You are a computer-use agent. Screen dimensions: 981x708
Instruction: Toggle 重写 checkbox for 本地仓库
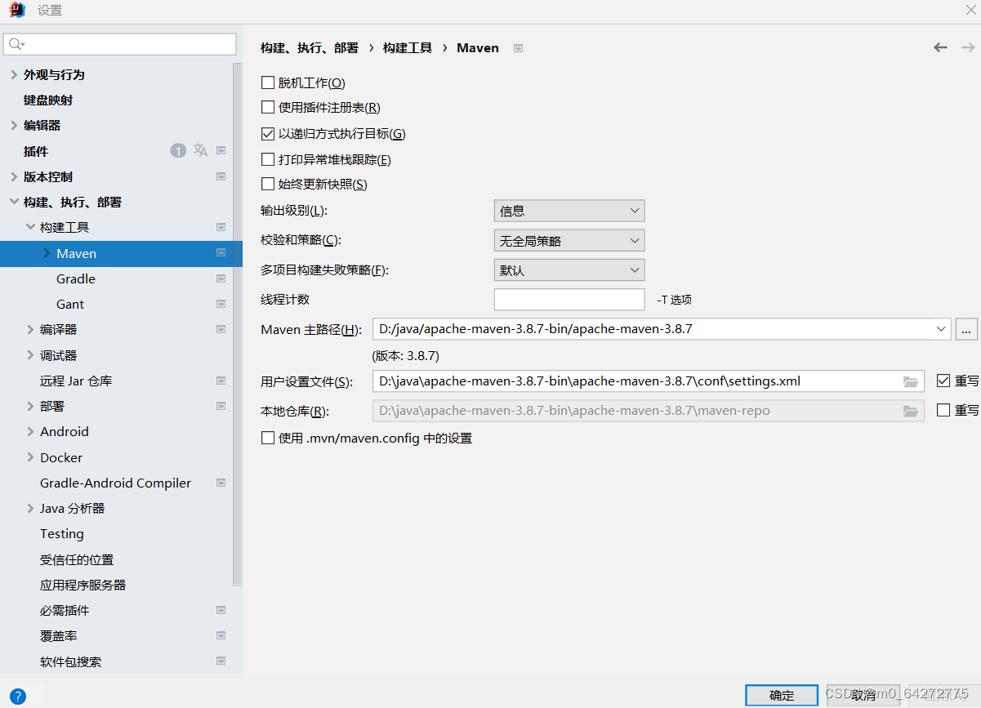click(943, 410)
